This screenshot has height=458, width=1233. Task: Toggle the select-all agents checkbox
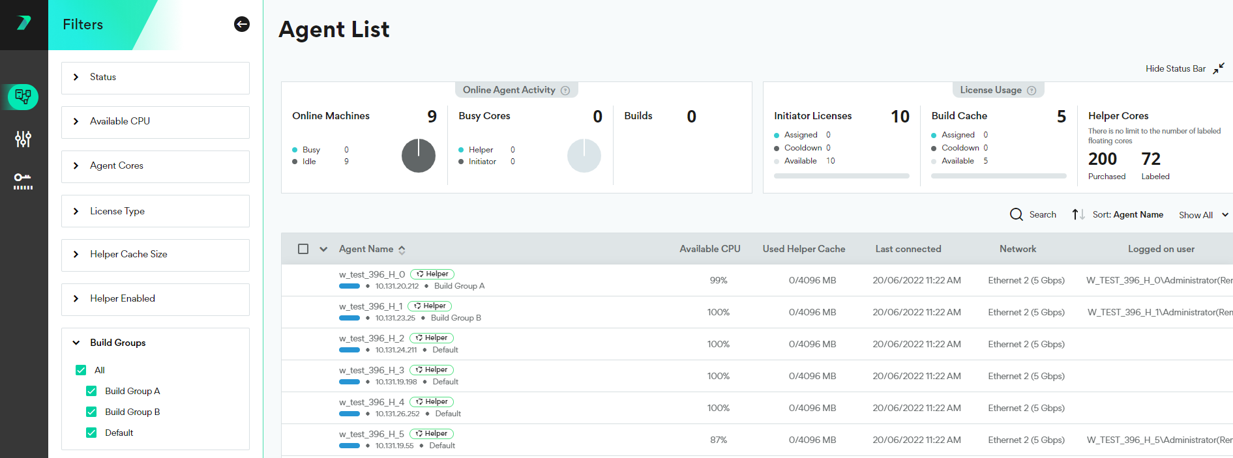click(303, 249)
